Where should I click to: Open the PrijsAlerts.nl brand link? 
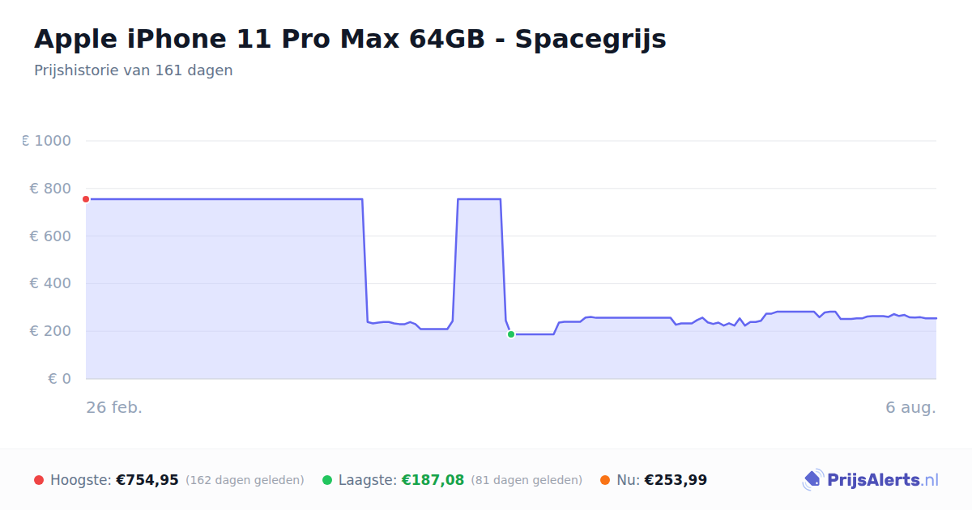pos(870,480)
